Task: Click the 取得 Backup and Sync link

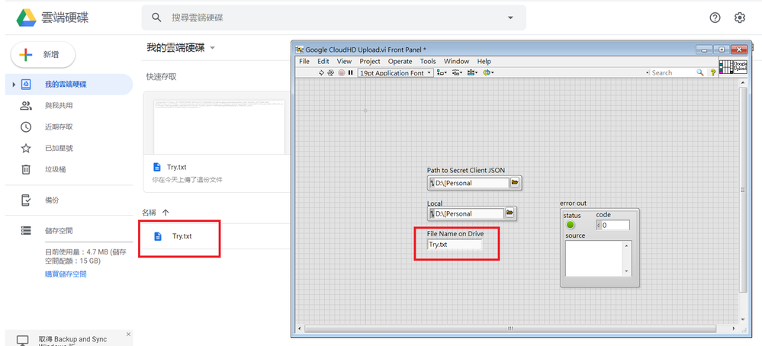Action: (73, 339)
